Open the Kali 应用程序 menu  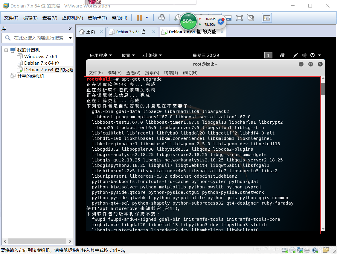pyautogui.click(x=100, y=55)
